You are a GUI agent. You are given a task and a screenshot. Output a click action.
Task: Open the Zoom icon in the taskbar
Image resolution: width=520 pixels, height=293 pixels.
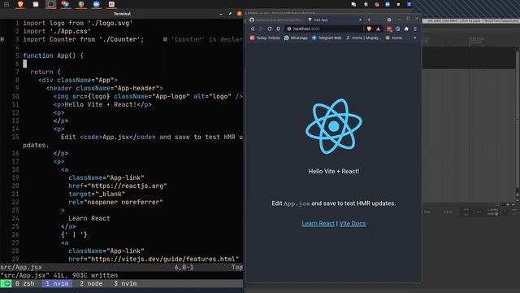coord(96,4)
